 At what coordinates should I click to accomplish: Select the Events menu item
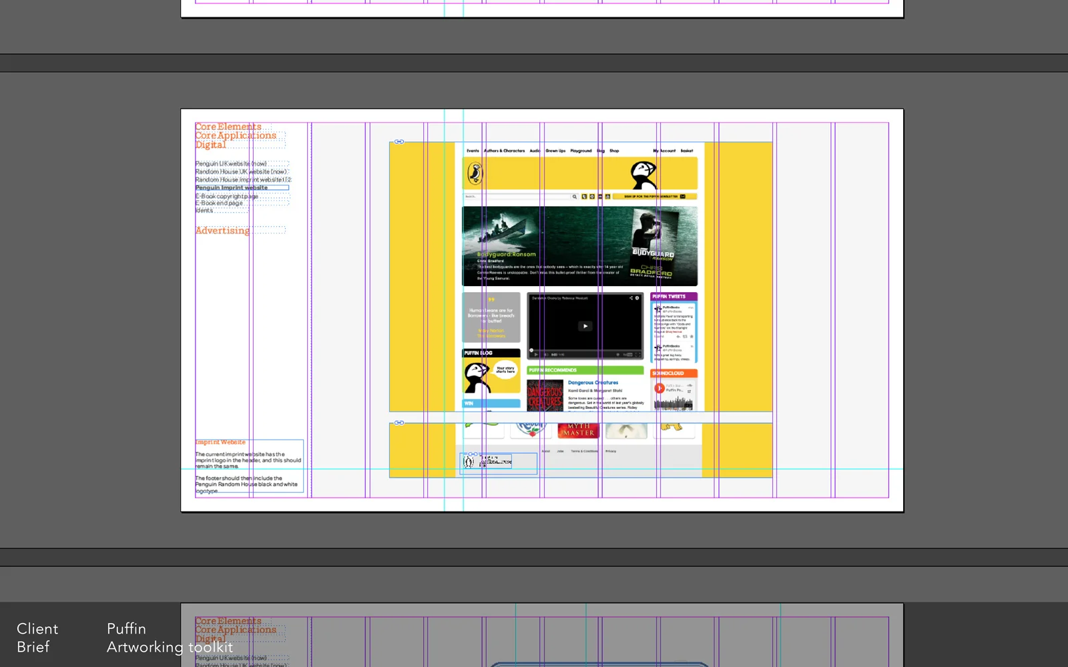[x=473, y=151]
